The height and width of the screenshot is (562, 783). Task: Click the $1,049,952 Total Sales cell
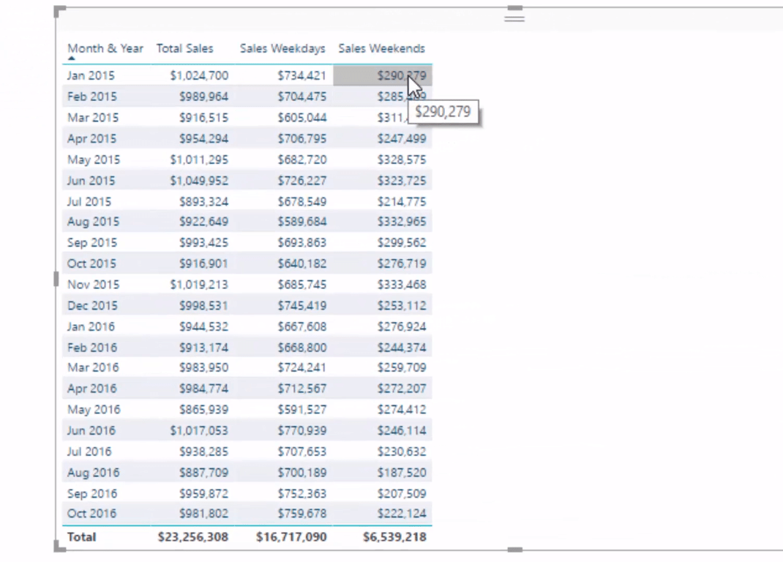199,180
